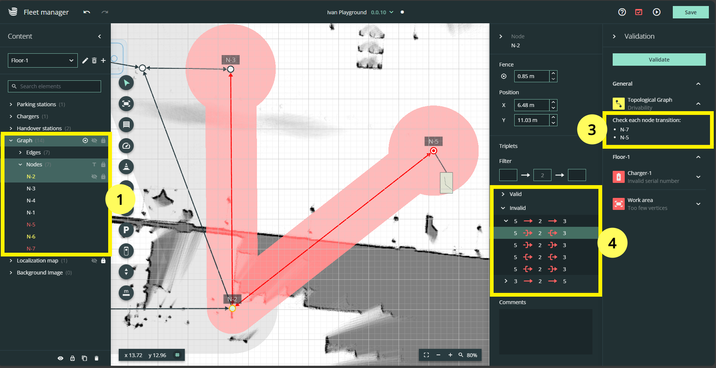Screen dimensions: 716x368
Task: Select the Parking station tool
Action: (126, 230)
